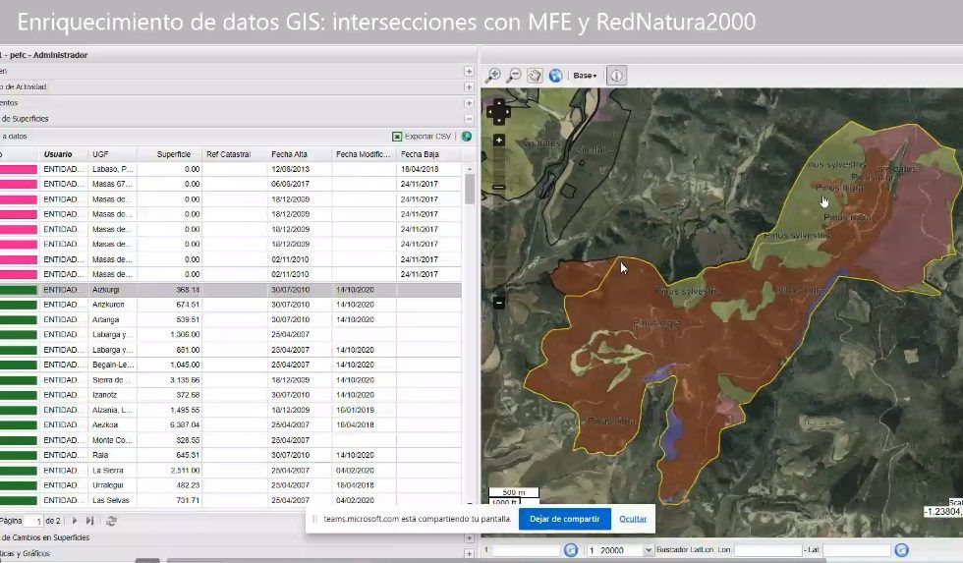This screenshot has height=563, width=963.
Task: Click the Lat coordinate input field
Action: tap(856, 550)
